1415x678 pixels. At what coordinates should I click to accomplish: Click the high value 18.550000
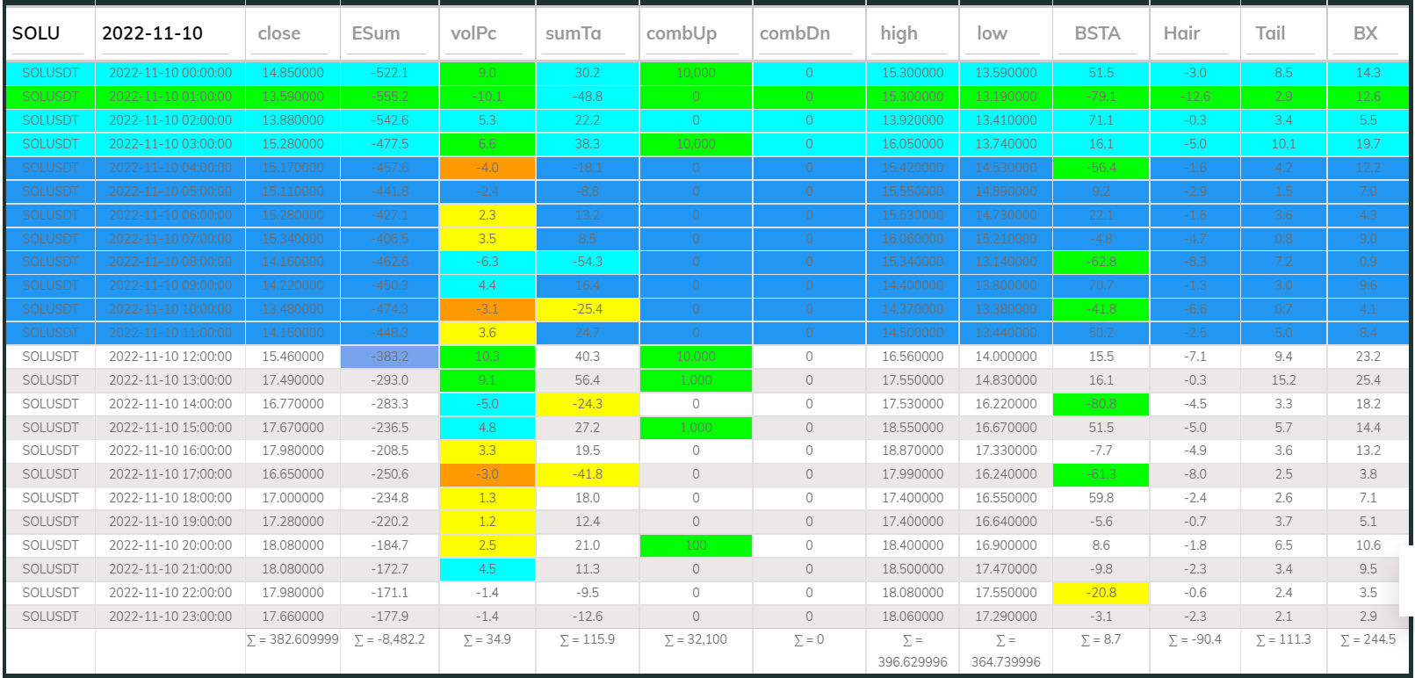tap(913, 428)
